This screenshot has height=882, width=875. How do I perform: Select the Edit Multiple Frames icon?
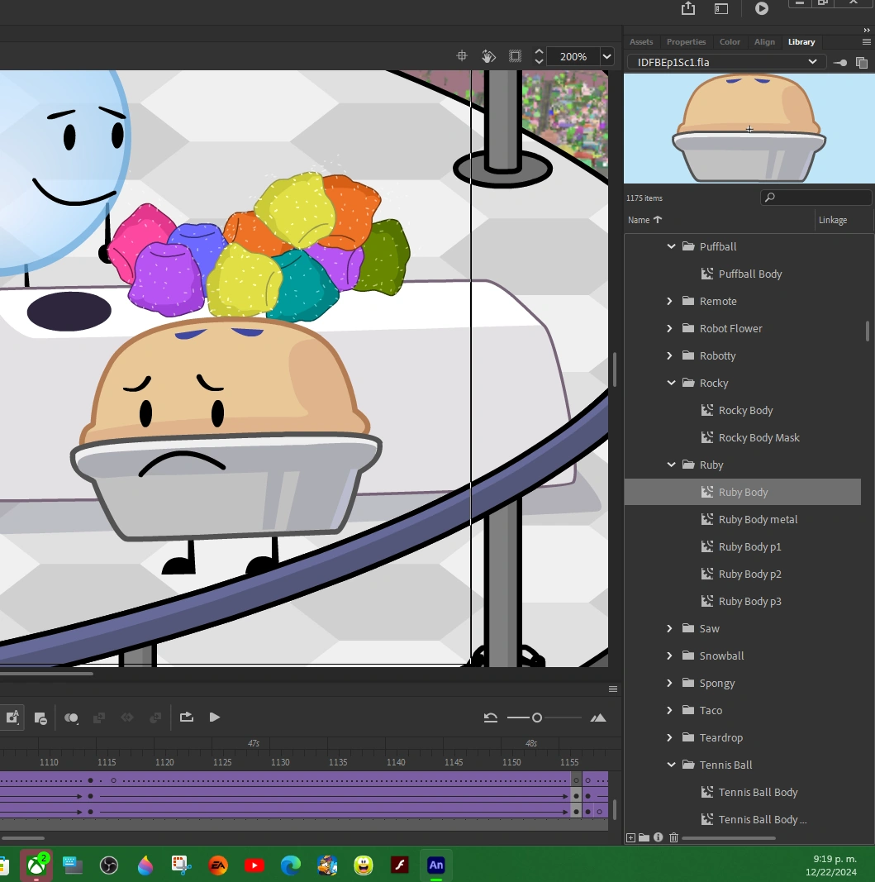click(x=99, y=718)
